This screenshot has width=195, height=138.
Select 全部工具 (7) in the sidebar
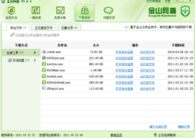tap(21, 53)
